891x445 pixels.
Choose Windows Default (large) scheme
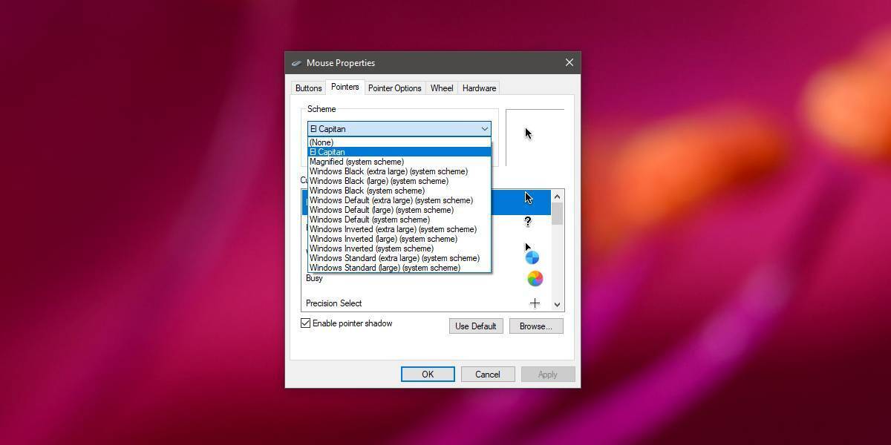399,210
